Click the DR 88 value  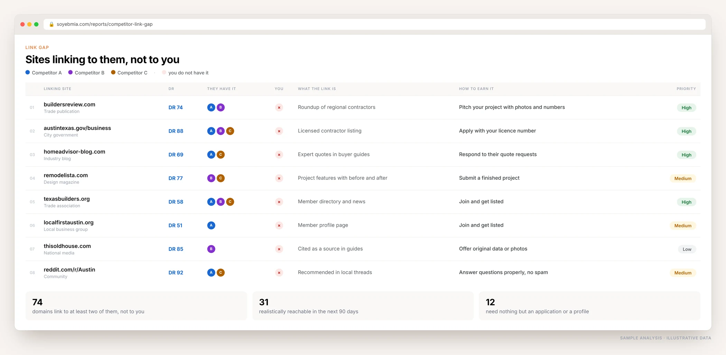click(176, 131)
